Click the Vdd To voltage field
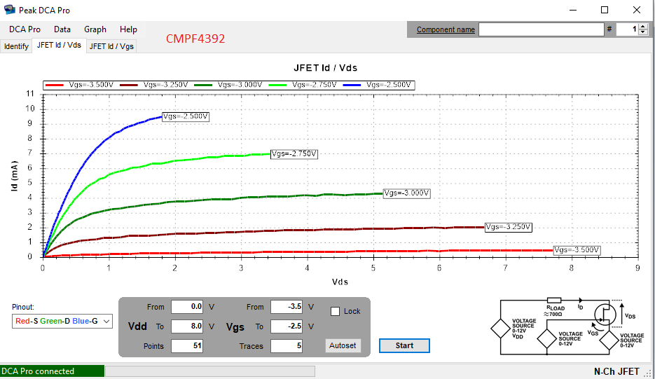 (x=187, y=326)
